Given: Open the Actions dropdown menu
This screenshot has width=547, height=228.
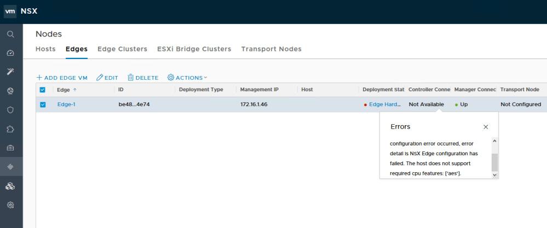Looking at the screenshot, I should click(187, 78).
